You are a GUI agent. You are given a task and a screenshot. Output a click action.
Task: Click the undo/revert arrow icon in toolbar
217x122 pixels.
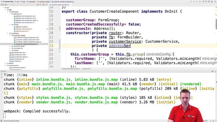212,2
